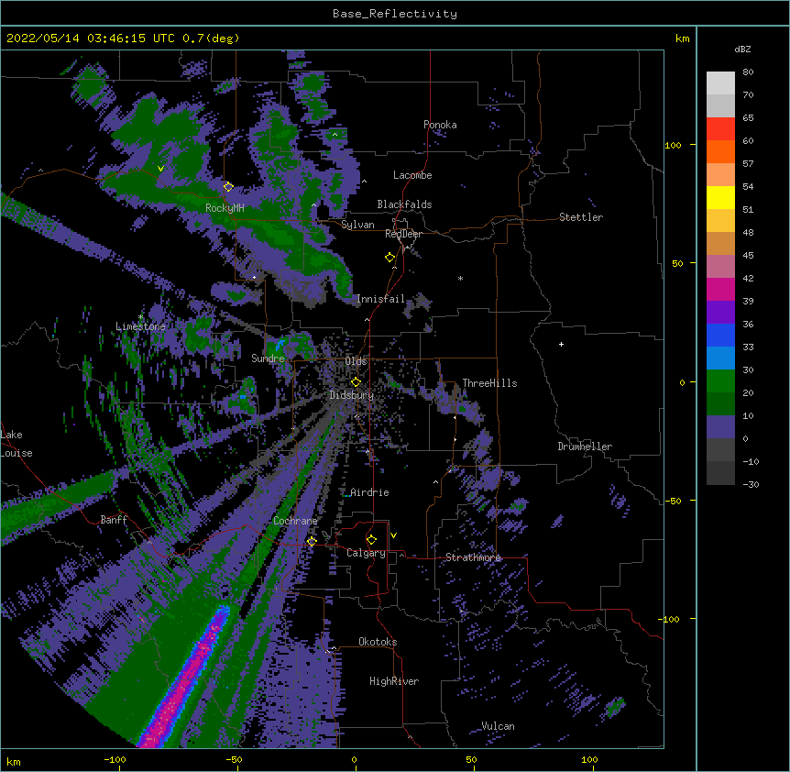The width and height of the screenshot is (790, 772).
Task: Click the Ponoka city label
Action: point(440,125)
